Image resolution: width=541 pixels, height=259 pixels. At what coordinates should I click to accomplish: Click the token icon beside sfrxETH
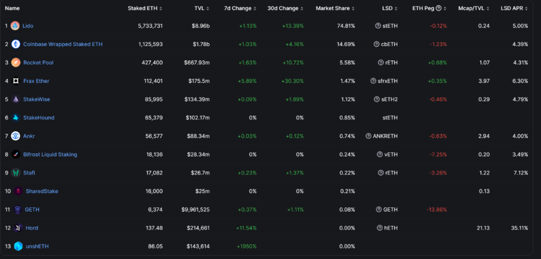(x=373, y=81)
